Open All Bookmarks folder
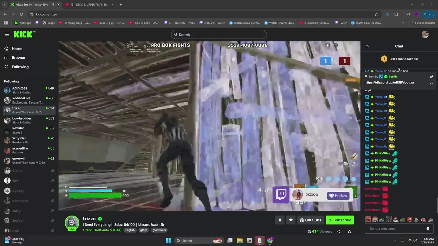The height and width of the screenshot is (246, 438). (423, 23)
